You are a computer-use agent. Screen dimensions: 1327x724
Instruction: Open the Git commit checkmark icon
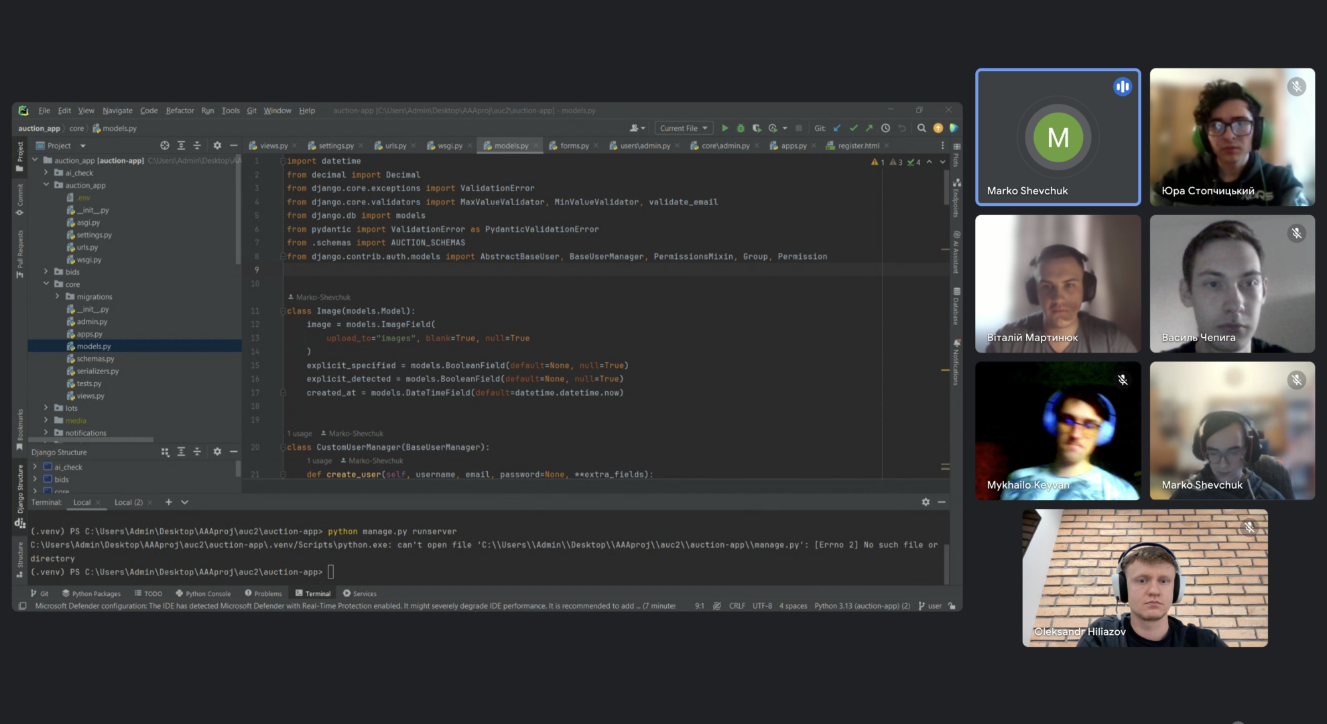pos(853,127)
